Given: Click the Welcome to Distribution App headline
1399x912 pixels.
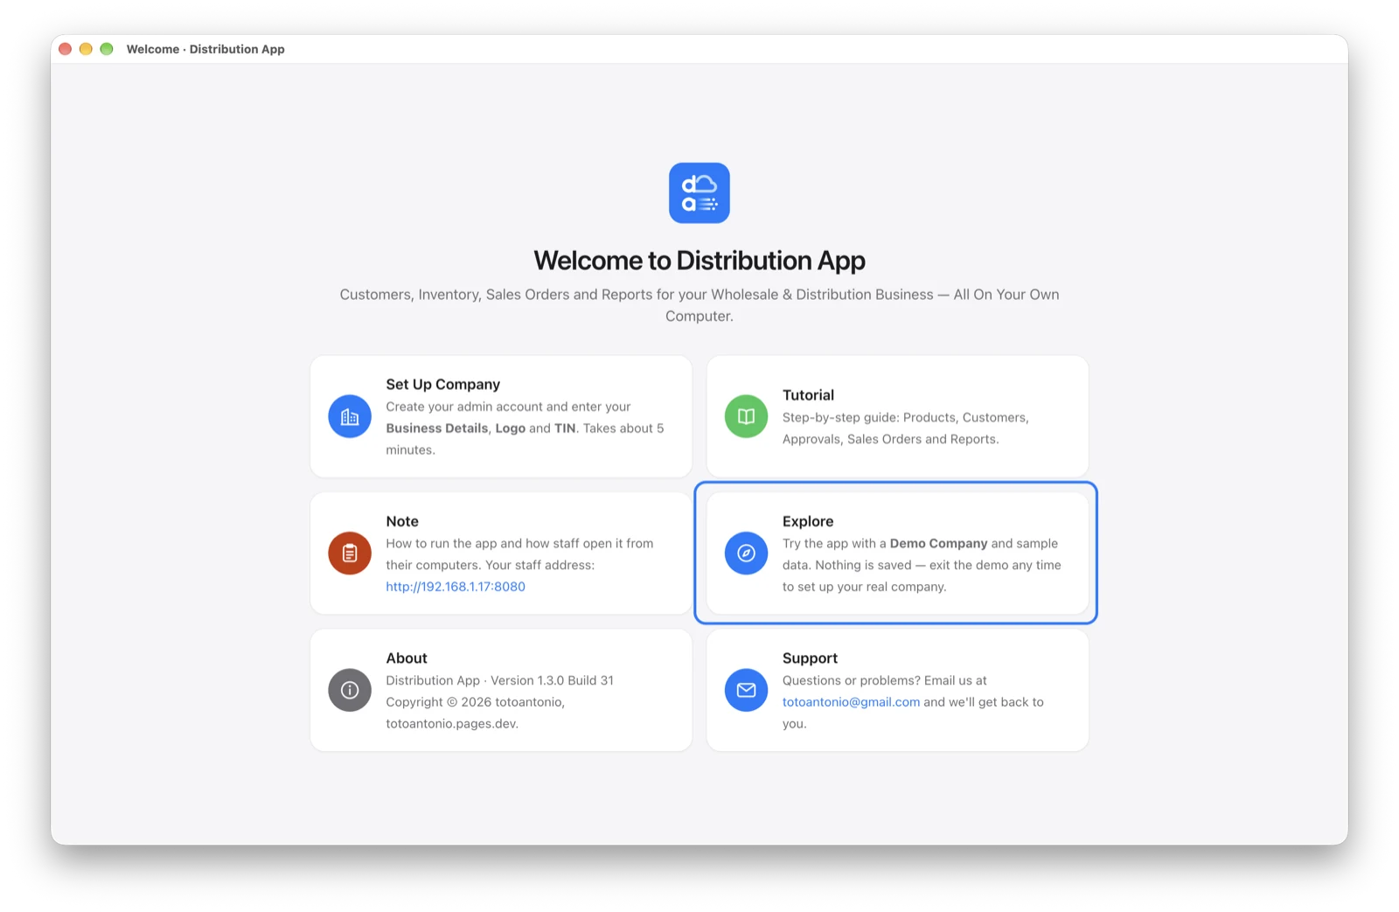Looking at the screenshot, I should pyautogui.click(x=699, y=261).
